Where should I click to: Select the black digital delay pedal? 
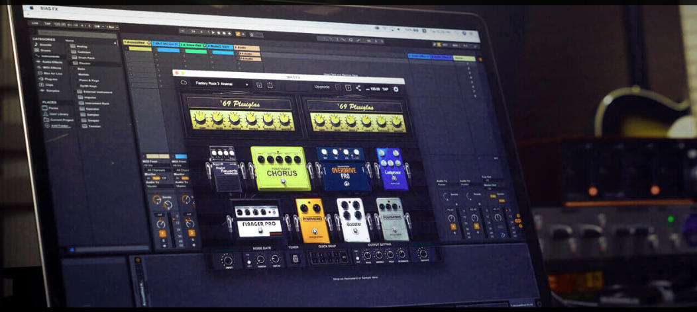coord(225,169)
